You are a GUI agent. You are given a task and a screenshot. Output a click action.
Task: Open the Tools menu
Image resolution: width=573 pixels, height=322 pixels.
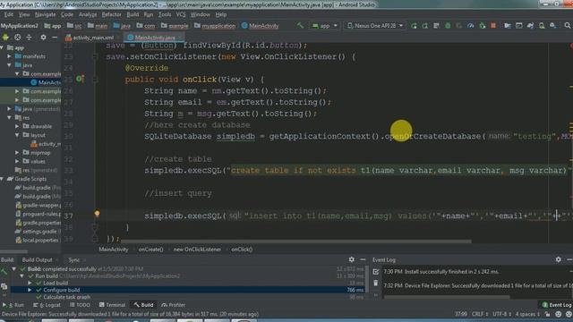click(x=165, y=14)
